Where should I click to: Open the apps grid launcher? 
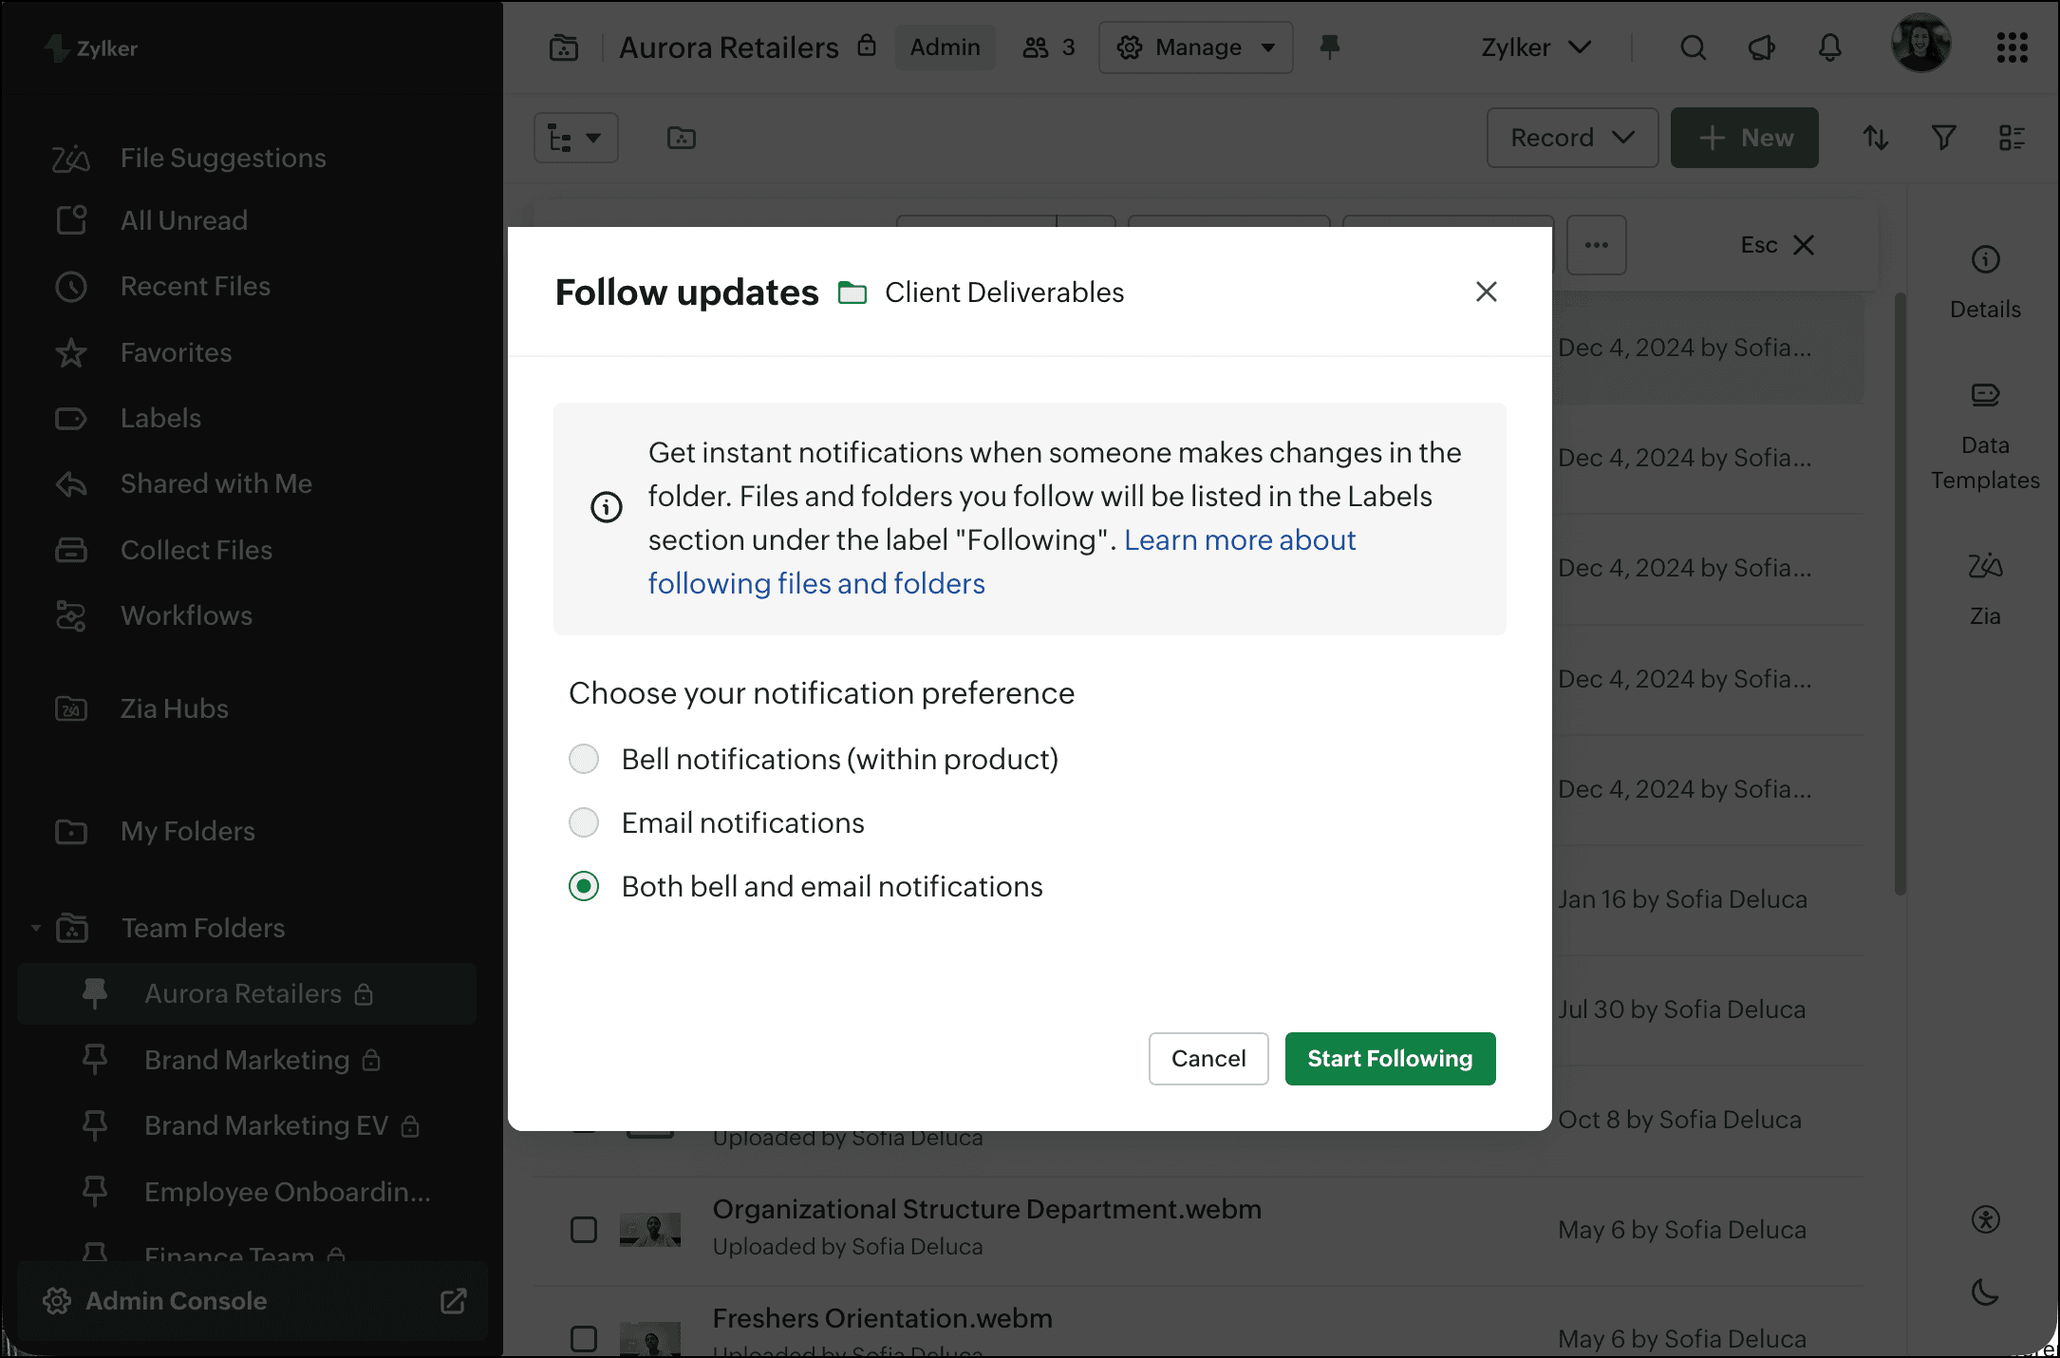coord(2012,47)
